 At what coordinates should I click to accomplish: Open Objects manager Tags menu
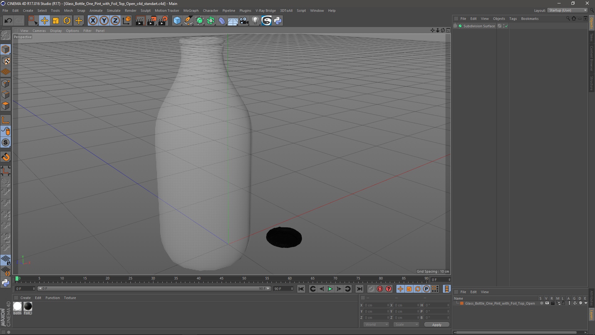pos(513,19)
